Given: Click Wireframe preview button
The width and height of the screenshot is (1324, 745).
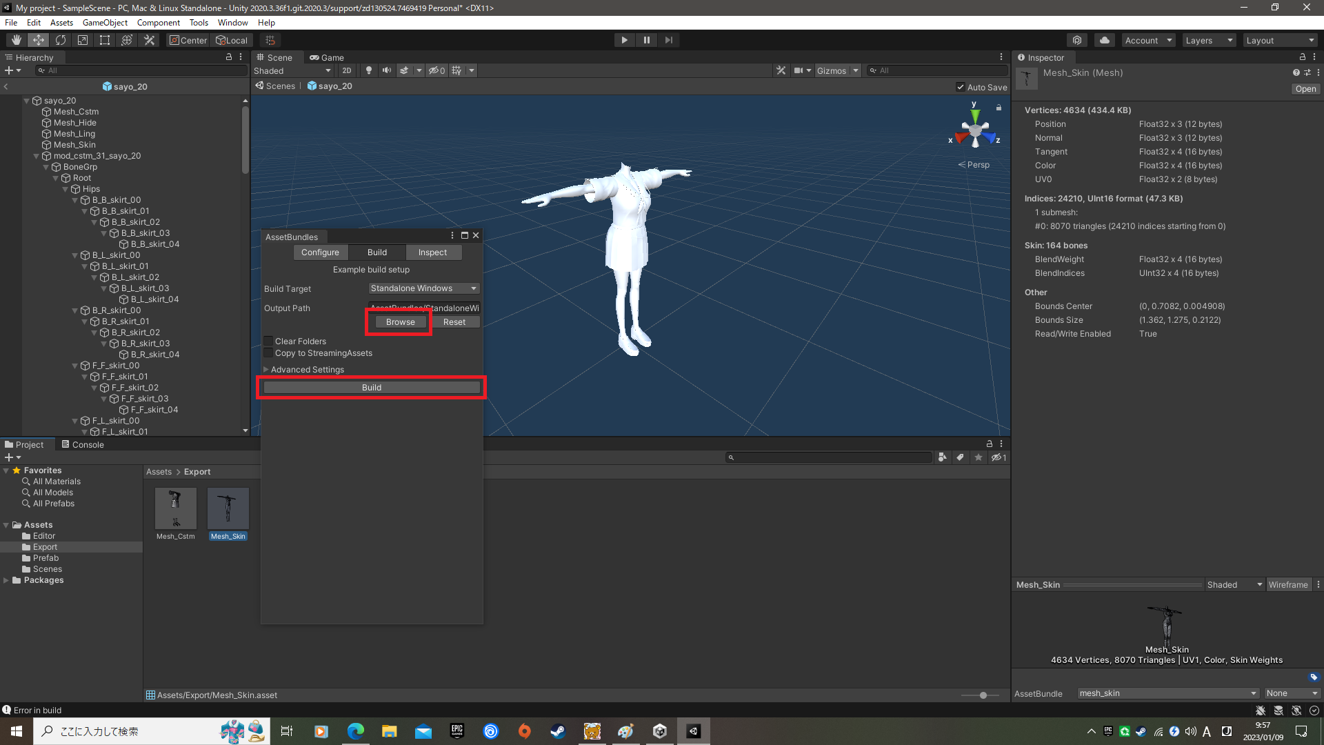Looking at the screenshot, I should click(x=1288, y=584).
